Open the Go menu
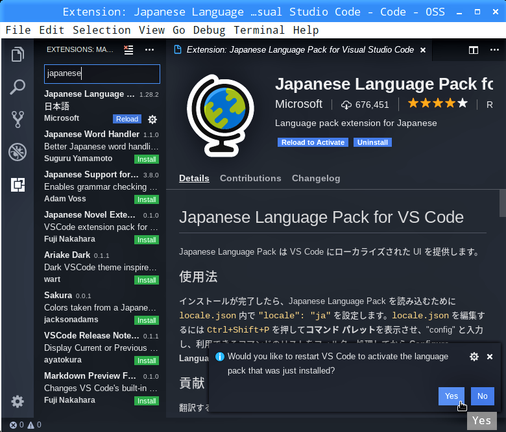 coord(179,30)
